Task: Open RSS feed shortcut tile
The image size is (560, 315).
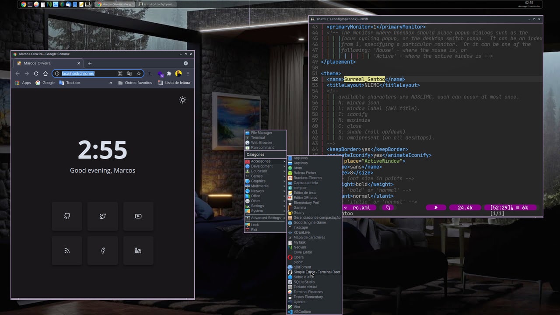Action: (x=67, y=251)
